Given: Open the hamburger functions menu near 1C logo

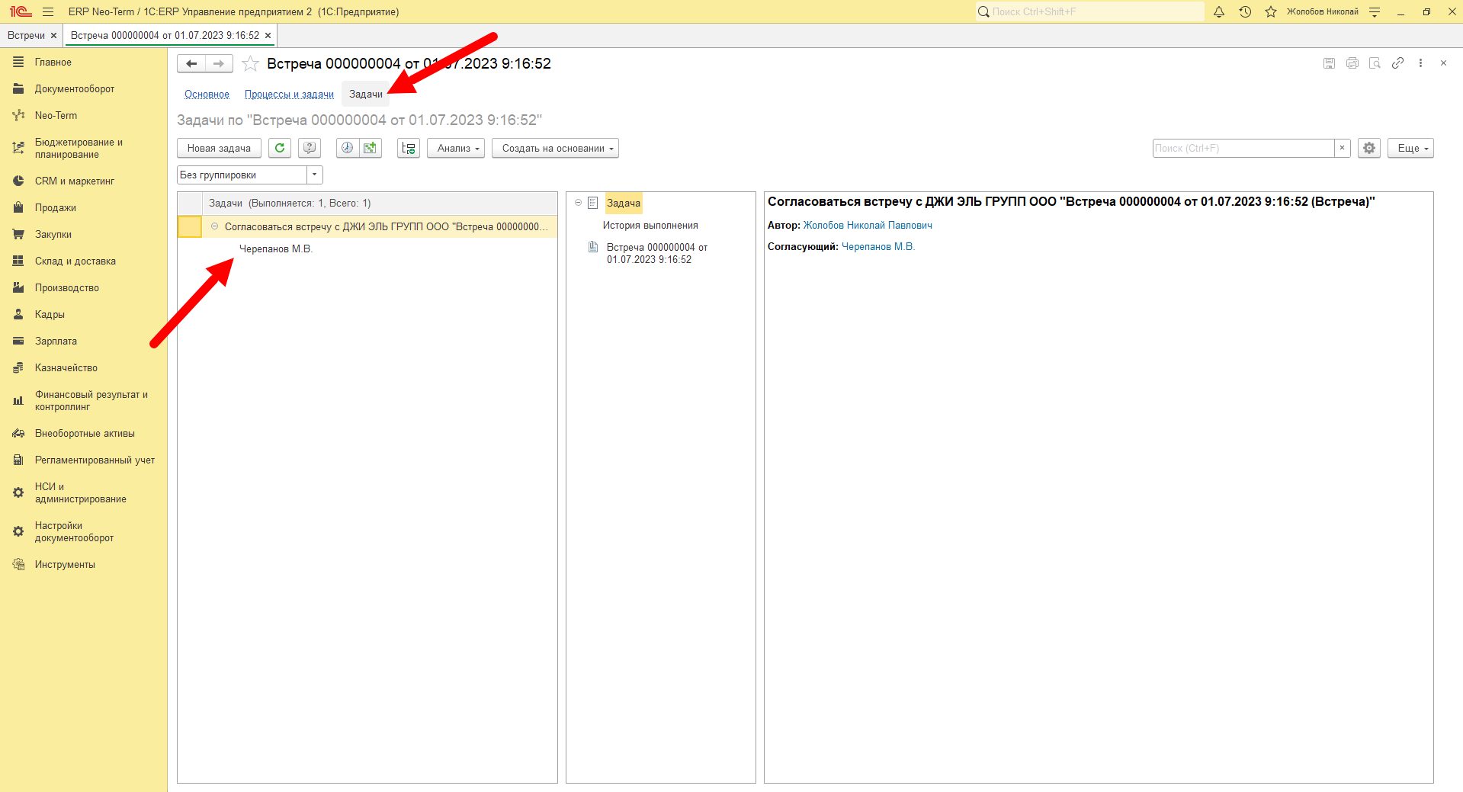Looking at the screenshot, I should coord(48,11).
